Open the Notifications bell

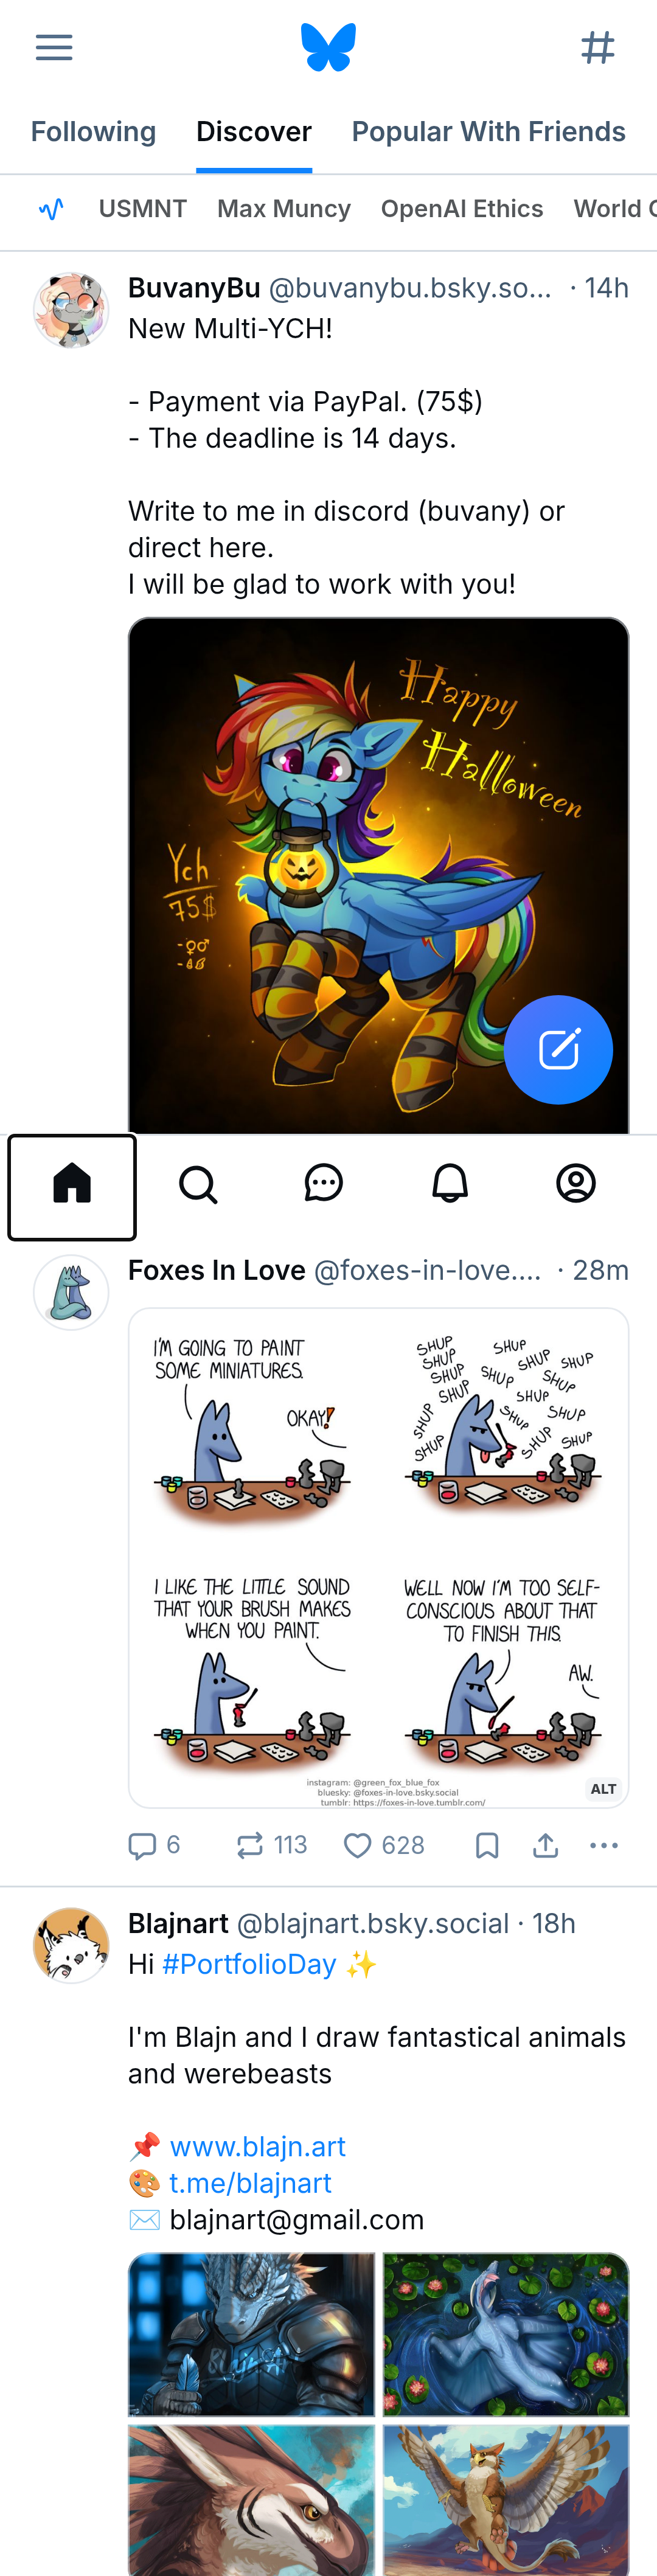[450, 1184]
